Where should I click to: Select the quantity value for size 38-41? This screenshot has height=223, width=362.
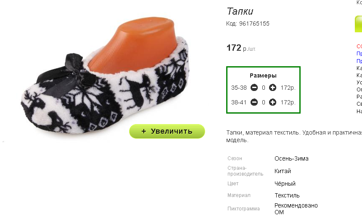tap(264, 102)
